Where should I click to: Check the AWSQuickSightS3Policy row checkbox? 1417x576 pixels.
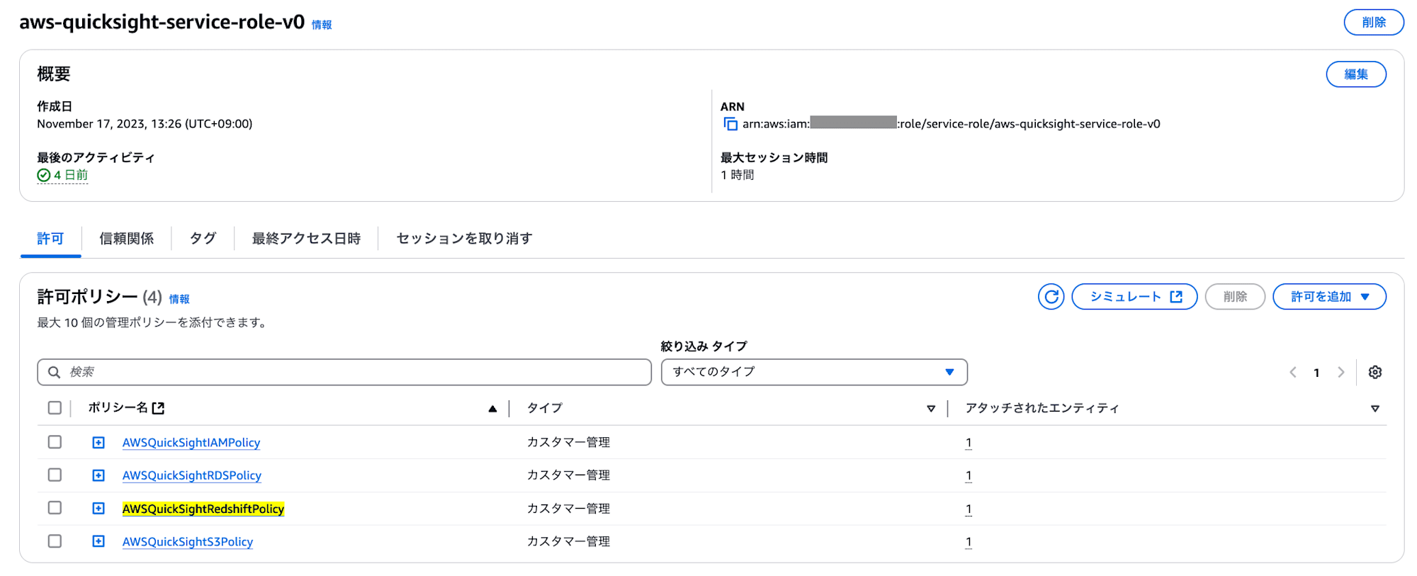pyautogui.click(x=55, y=541)
